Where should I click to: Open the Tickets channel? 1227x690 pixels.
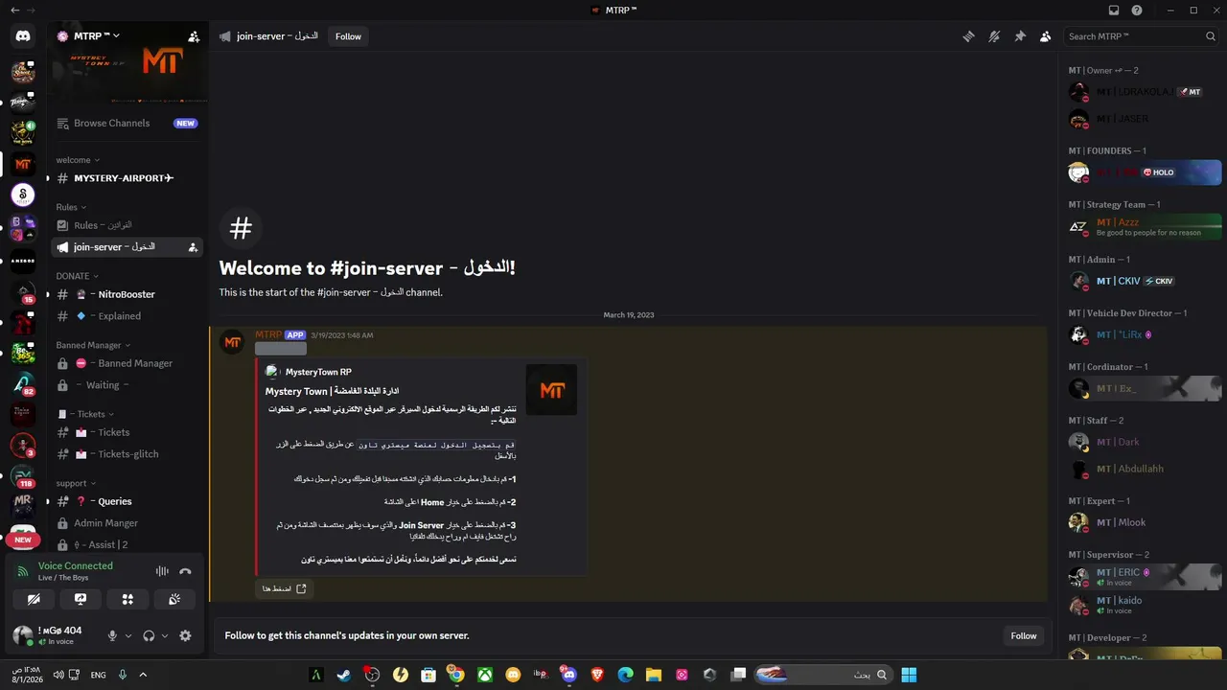pos(127,432)
